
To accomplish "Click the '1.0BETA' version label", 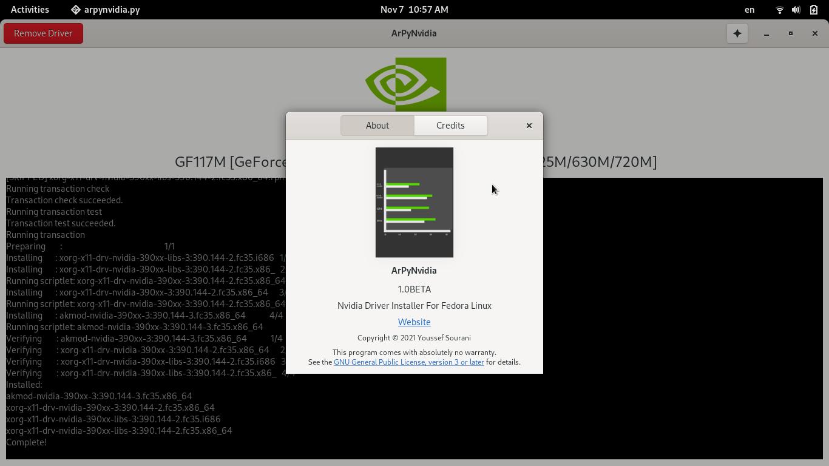I will 414,289.
